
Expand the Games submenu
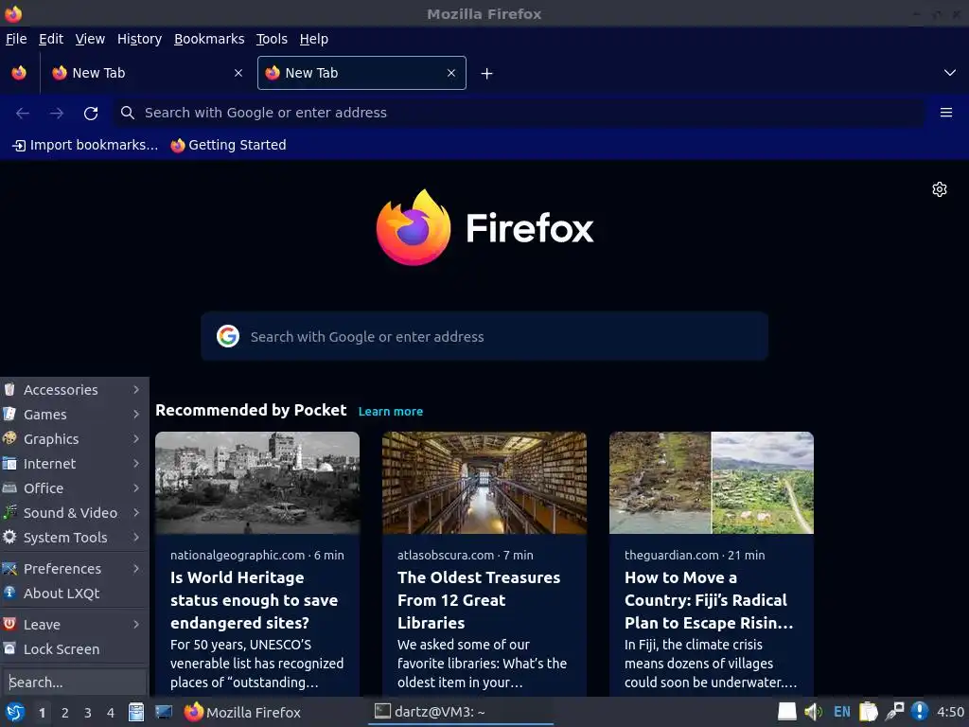pyautogui.click(x=74, y=415)
